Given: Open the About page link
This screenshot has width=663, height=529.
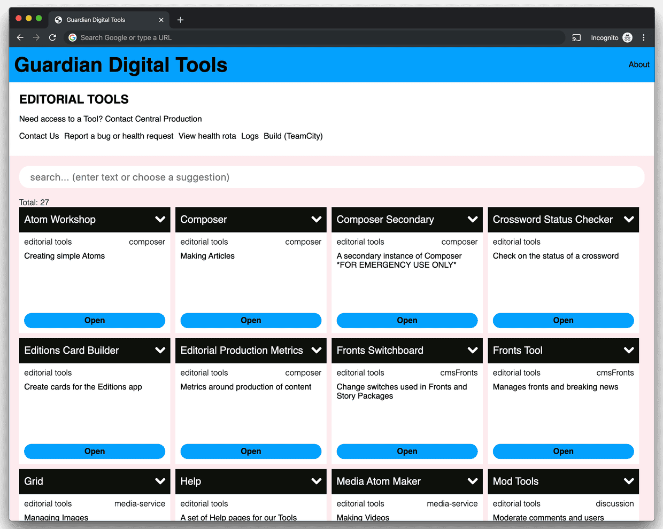Looking at the screenshot, I should point(638,65).
